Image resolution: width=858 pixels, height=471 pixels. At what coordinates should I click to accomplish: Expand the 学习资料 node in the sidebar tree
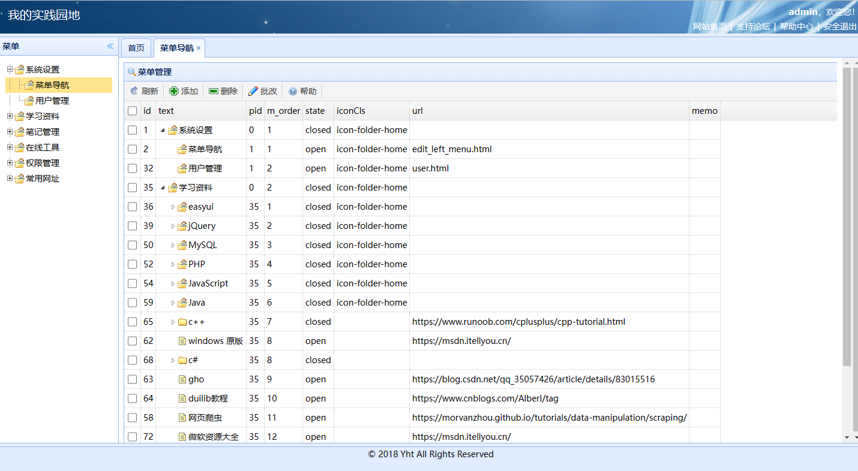pyautogui.click(x=10, y=116)
